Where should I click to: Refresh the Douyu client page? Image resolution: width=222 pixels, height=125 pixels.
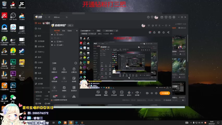coord(49,17)
